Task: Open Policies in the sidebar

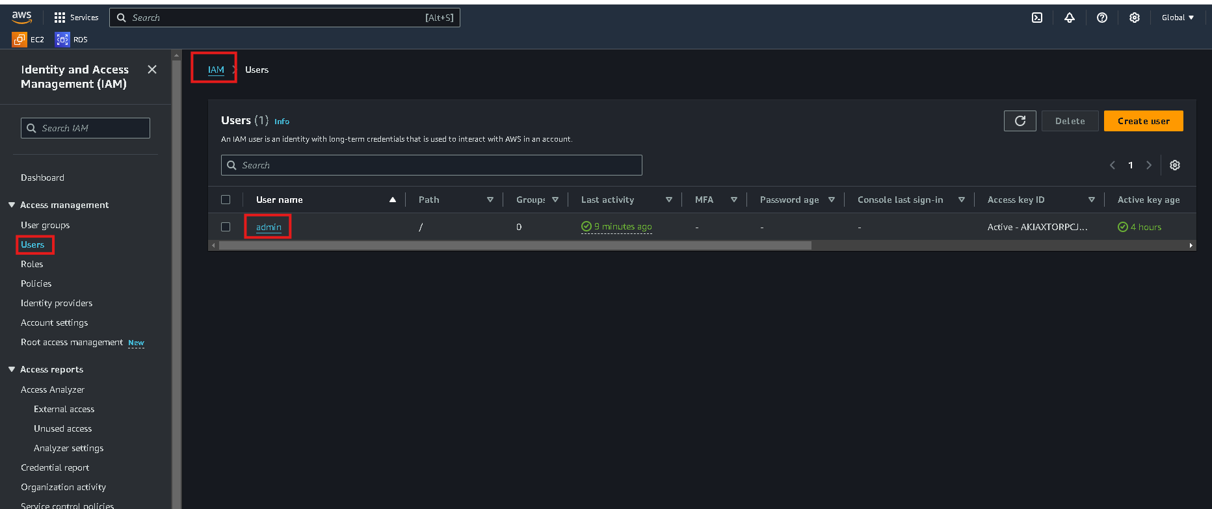Action: [x=36, y=283]
